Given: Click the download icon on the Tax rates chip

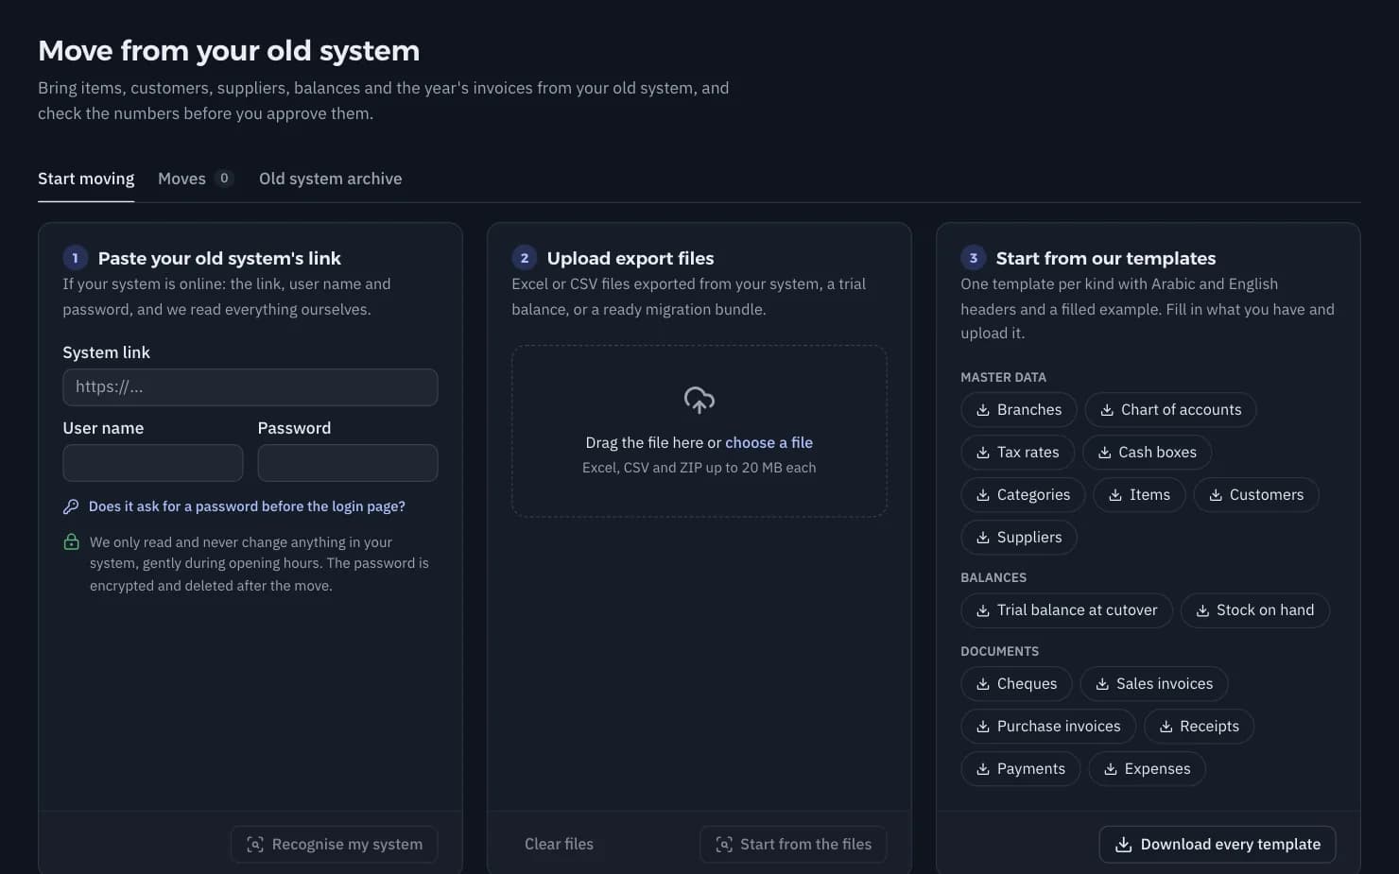Looking at the screenshot, I should point(983,453).
